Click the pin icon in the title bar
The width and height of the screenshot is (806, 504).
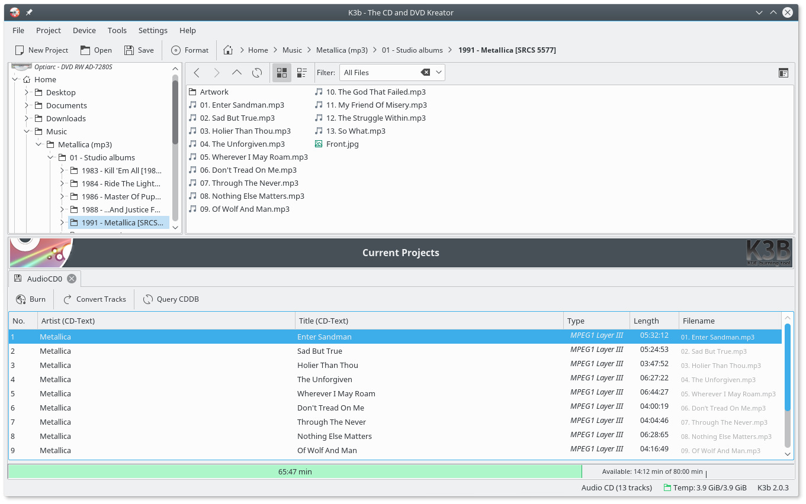pyautogui.click(x=29, y=12)
